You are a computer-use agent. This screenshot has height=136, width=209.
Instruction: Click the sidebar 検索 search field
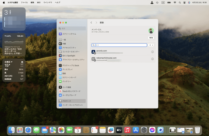pyautogui.click(x=72, y=29)
